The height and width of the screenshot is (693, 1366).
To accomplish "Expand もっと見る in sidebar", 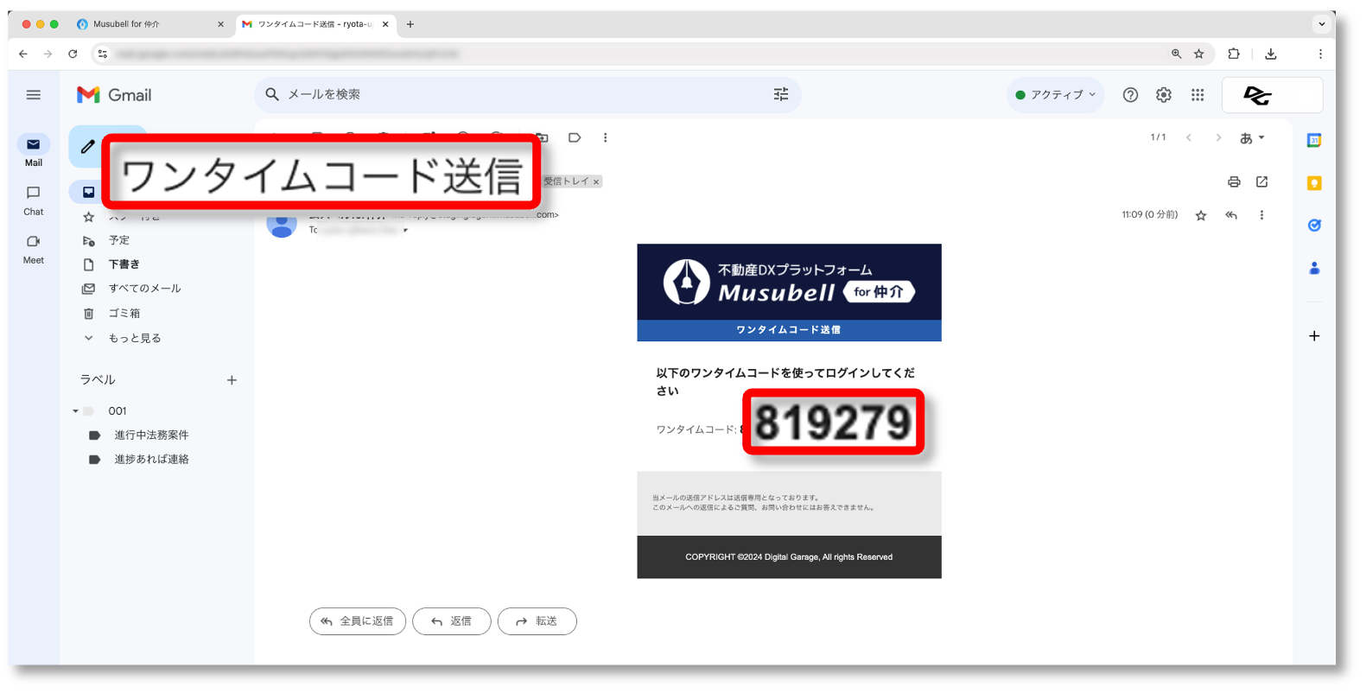I will 134,338.
